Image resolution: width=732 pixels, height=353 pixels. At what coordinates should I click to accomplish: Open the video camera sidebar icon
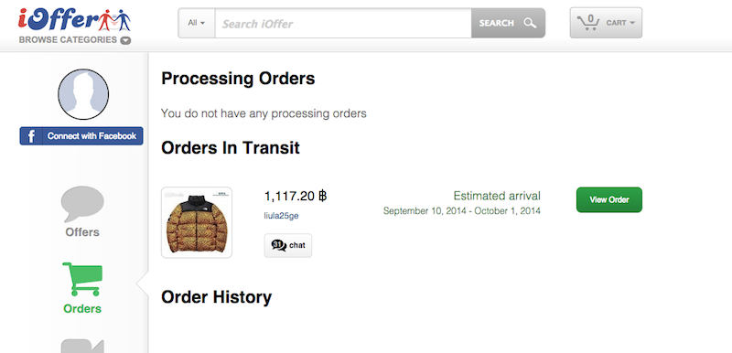[82, 346]
